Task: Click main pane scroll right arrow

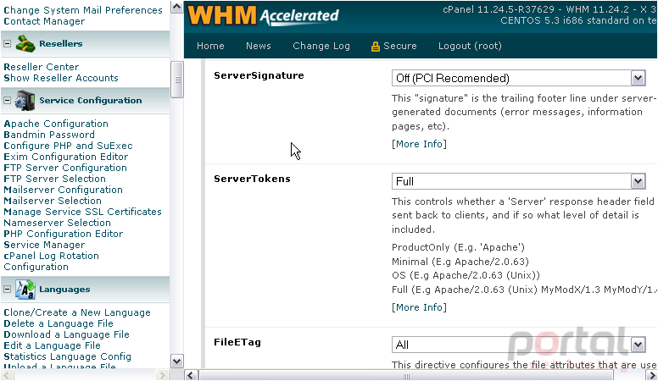Action: tap(652, 375)
